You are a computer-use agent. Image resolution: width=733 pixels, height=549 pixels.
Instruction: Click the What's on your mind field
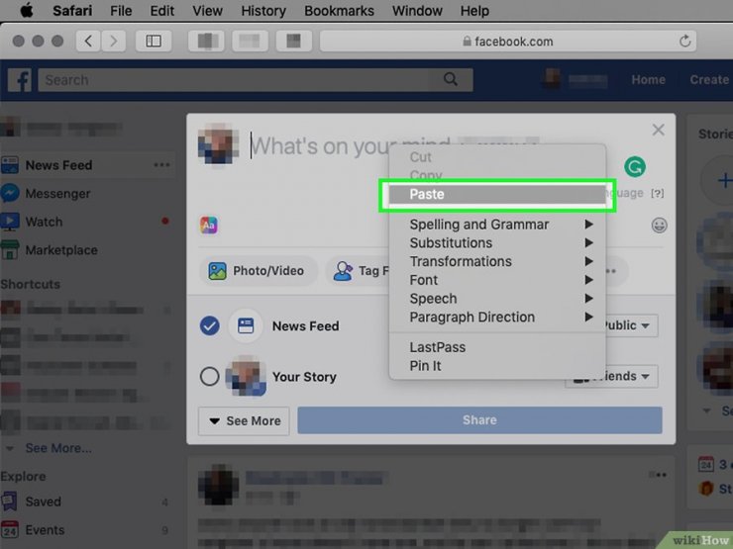coord(320,146)
